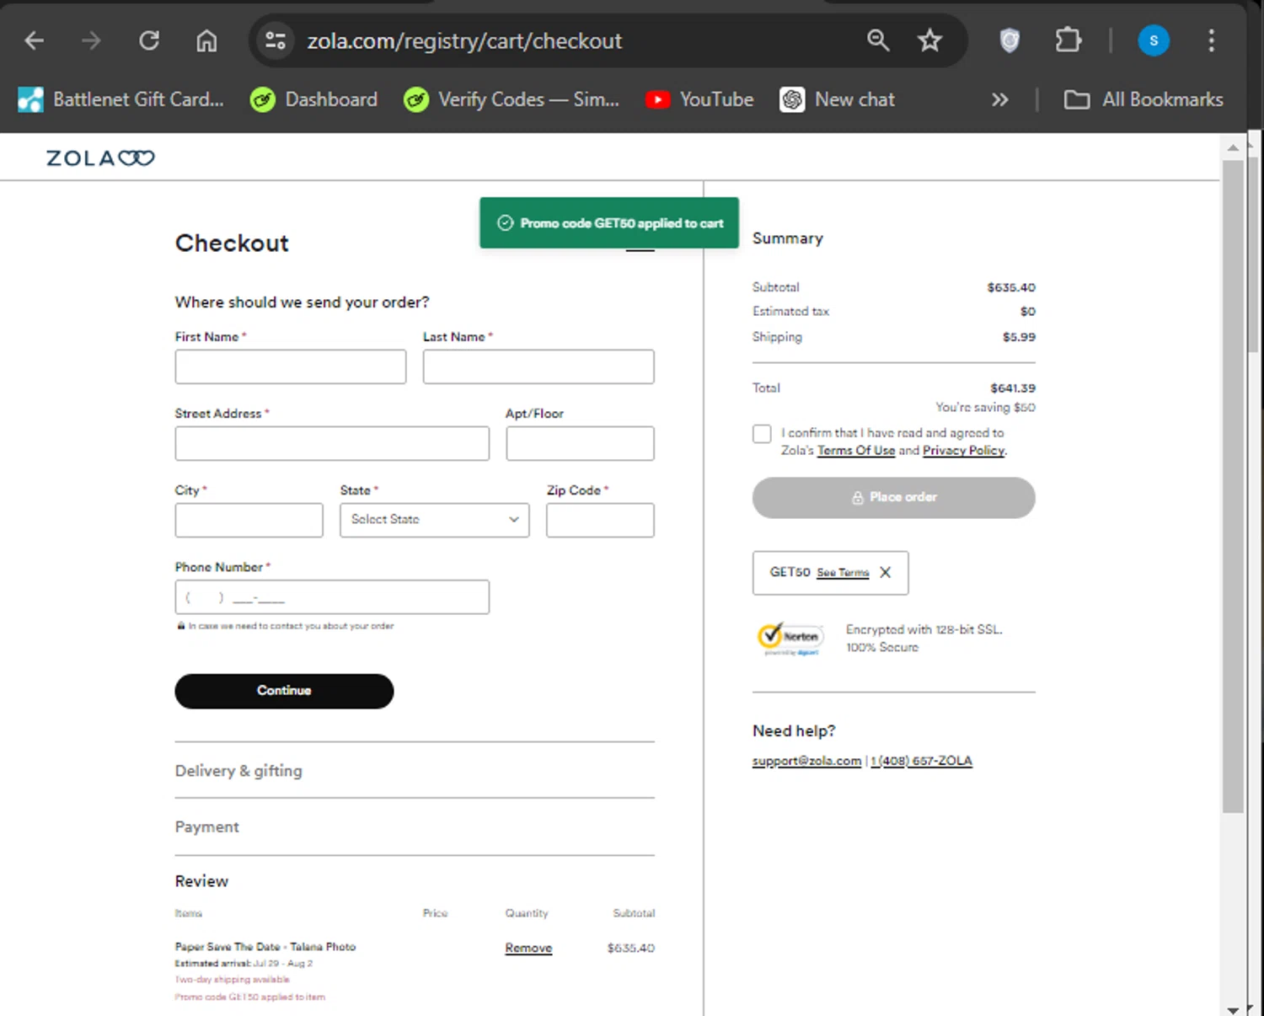Remove the GET50 promo code
Image resolution: width=1264 pixels, height=1016 pixels.
point(886,572)
